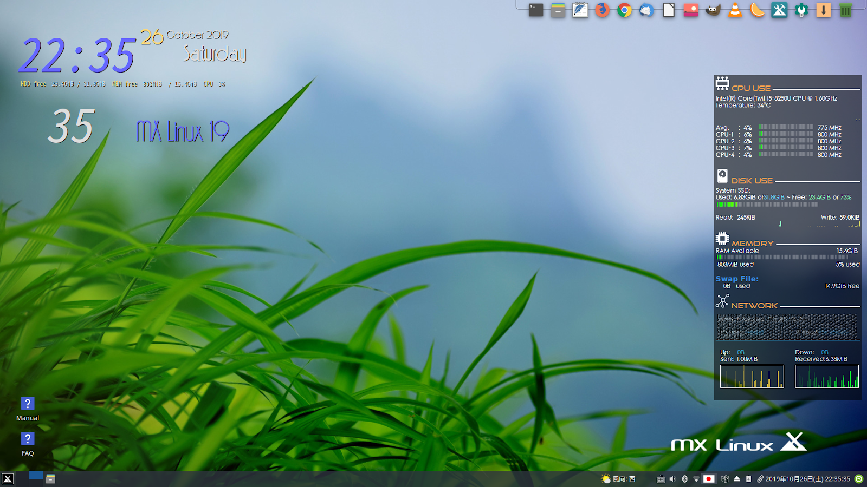Click the CPU-3 load bar

click(786, 147)
